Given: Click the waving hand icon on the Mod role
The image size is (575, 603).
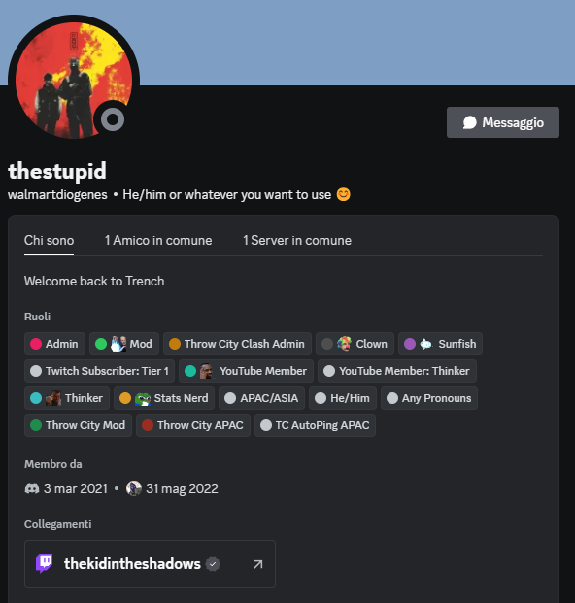Looking at the screenshot, I should (x=118, y=344).
